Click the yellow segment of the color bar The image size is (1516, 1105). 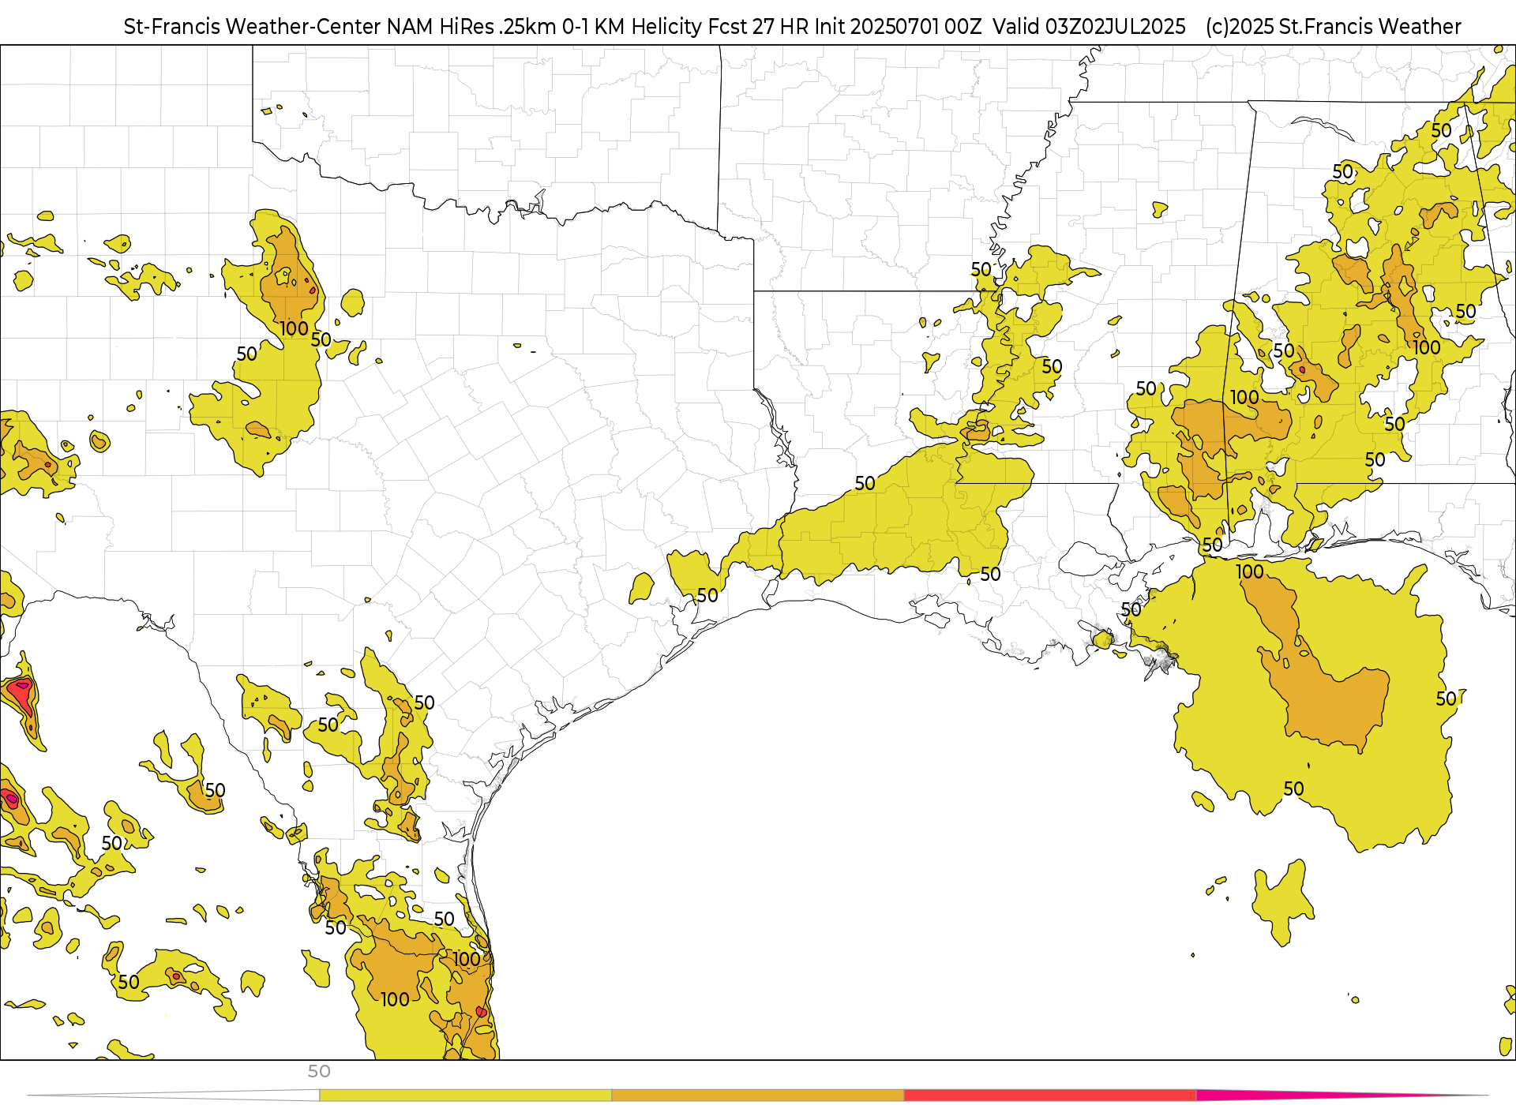click(465, 1096)
